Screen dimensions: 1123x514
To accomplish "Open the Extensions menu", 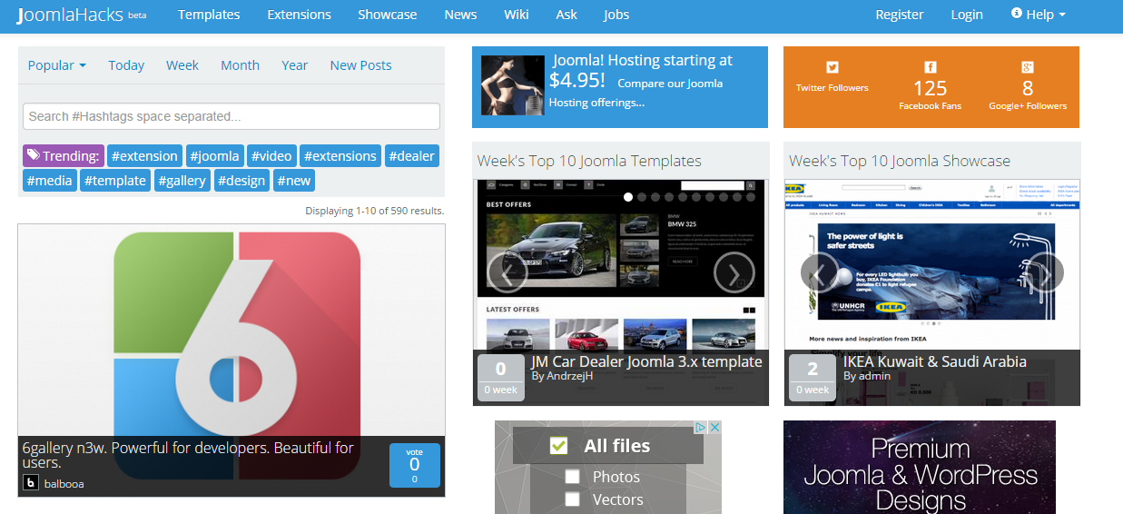I will 299,15.
